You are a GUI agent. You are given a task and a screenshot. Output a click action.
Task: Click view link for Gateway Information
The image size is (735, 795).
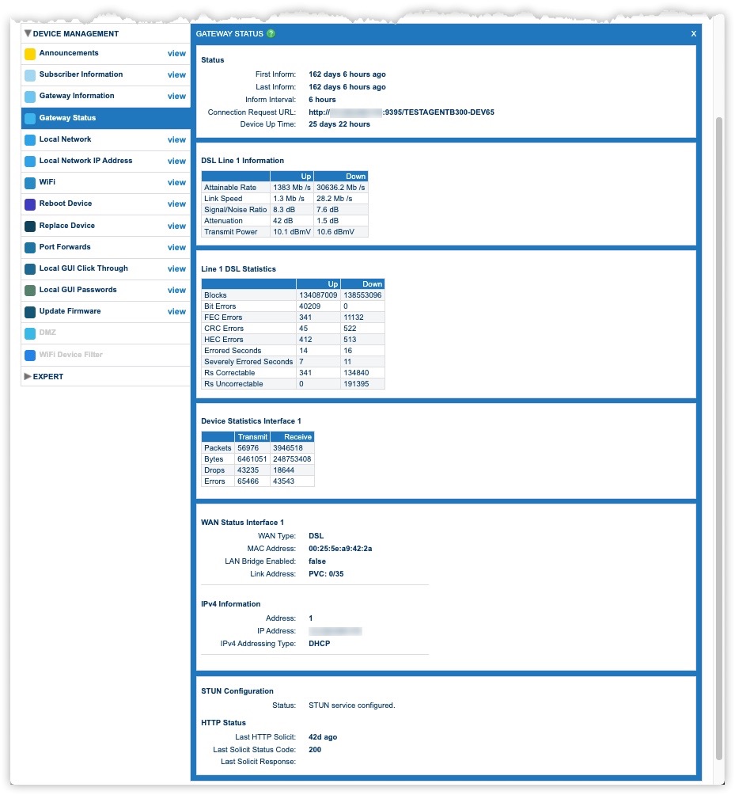(x=176, y=97)
